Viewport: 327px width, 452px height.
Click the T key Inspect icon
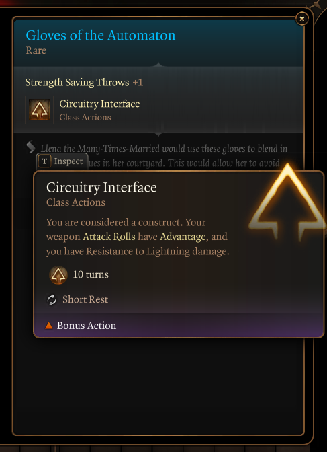point(44,161)
